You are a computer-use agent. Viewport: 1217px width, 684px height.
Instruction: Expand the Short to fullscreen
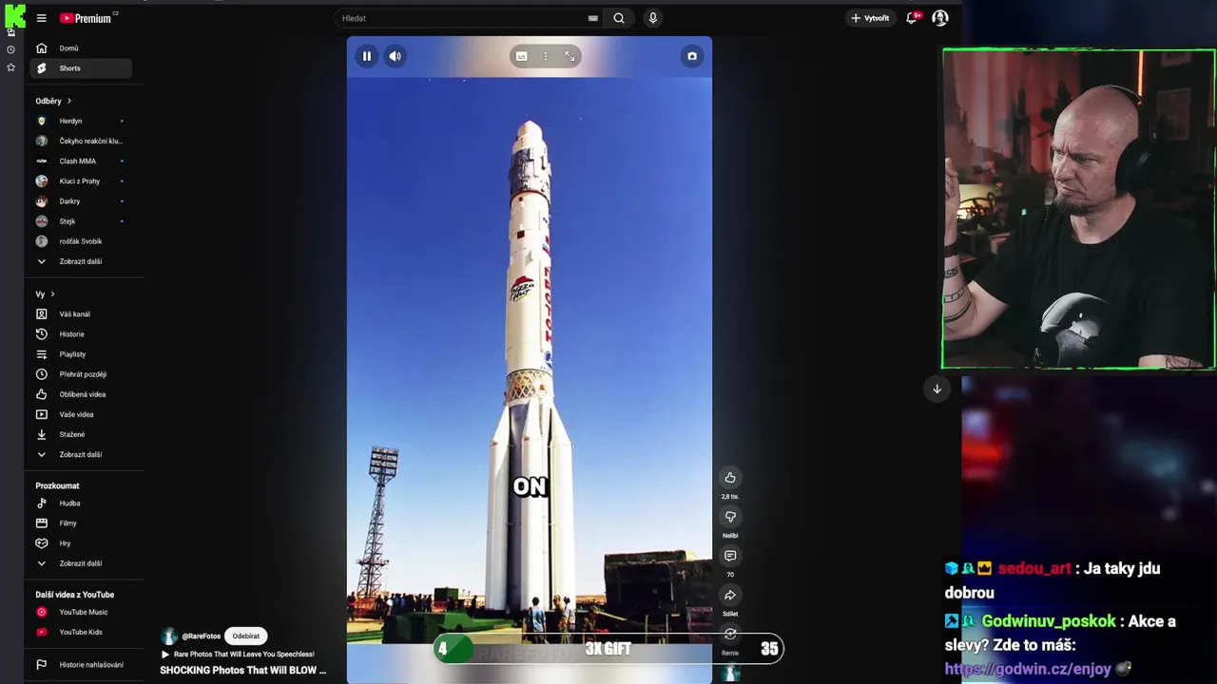570,56
